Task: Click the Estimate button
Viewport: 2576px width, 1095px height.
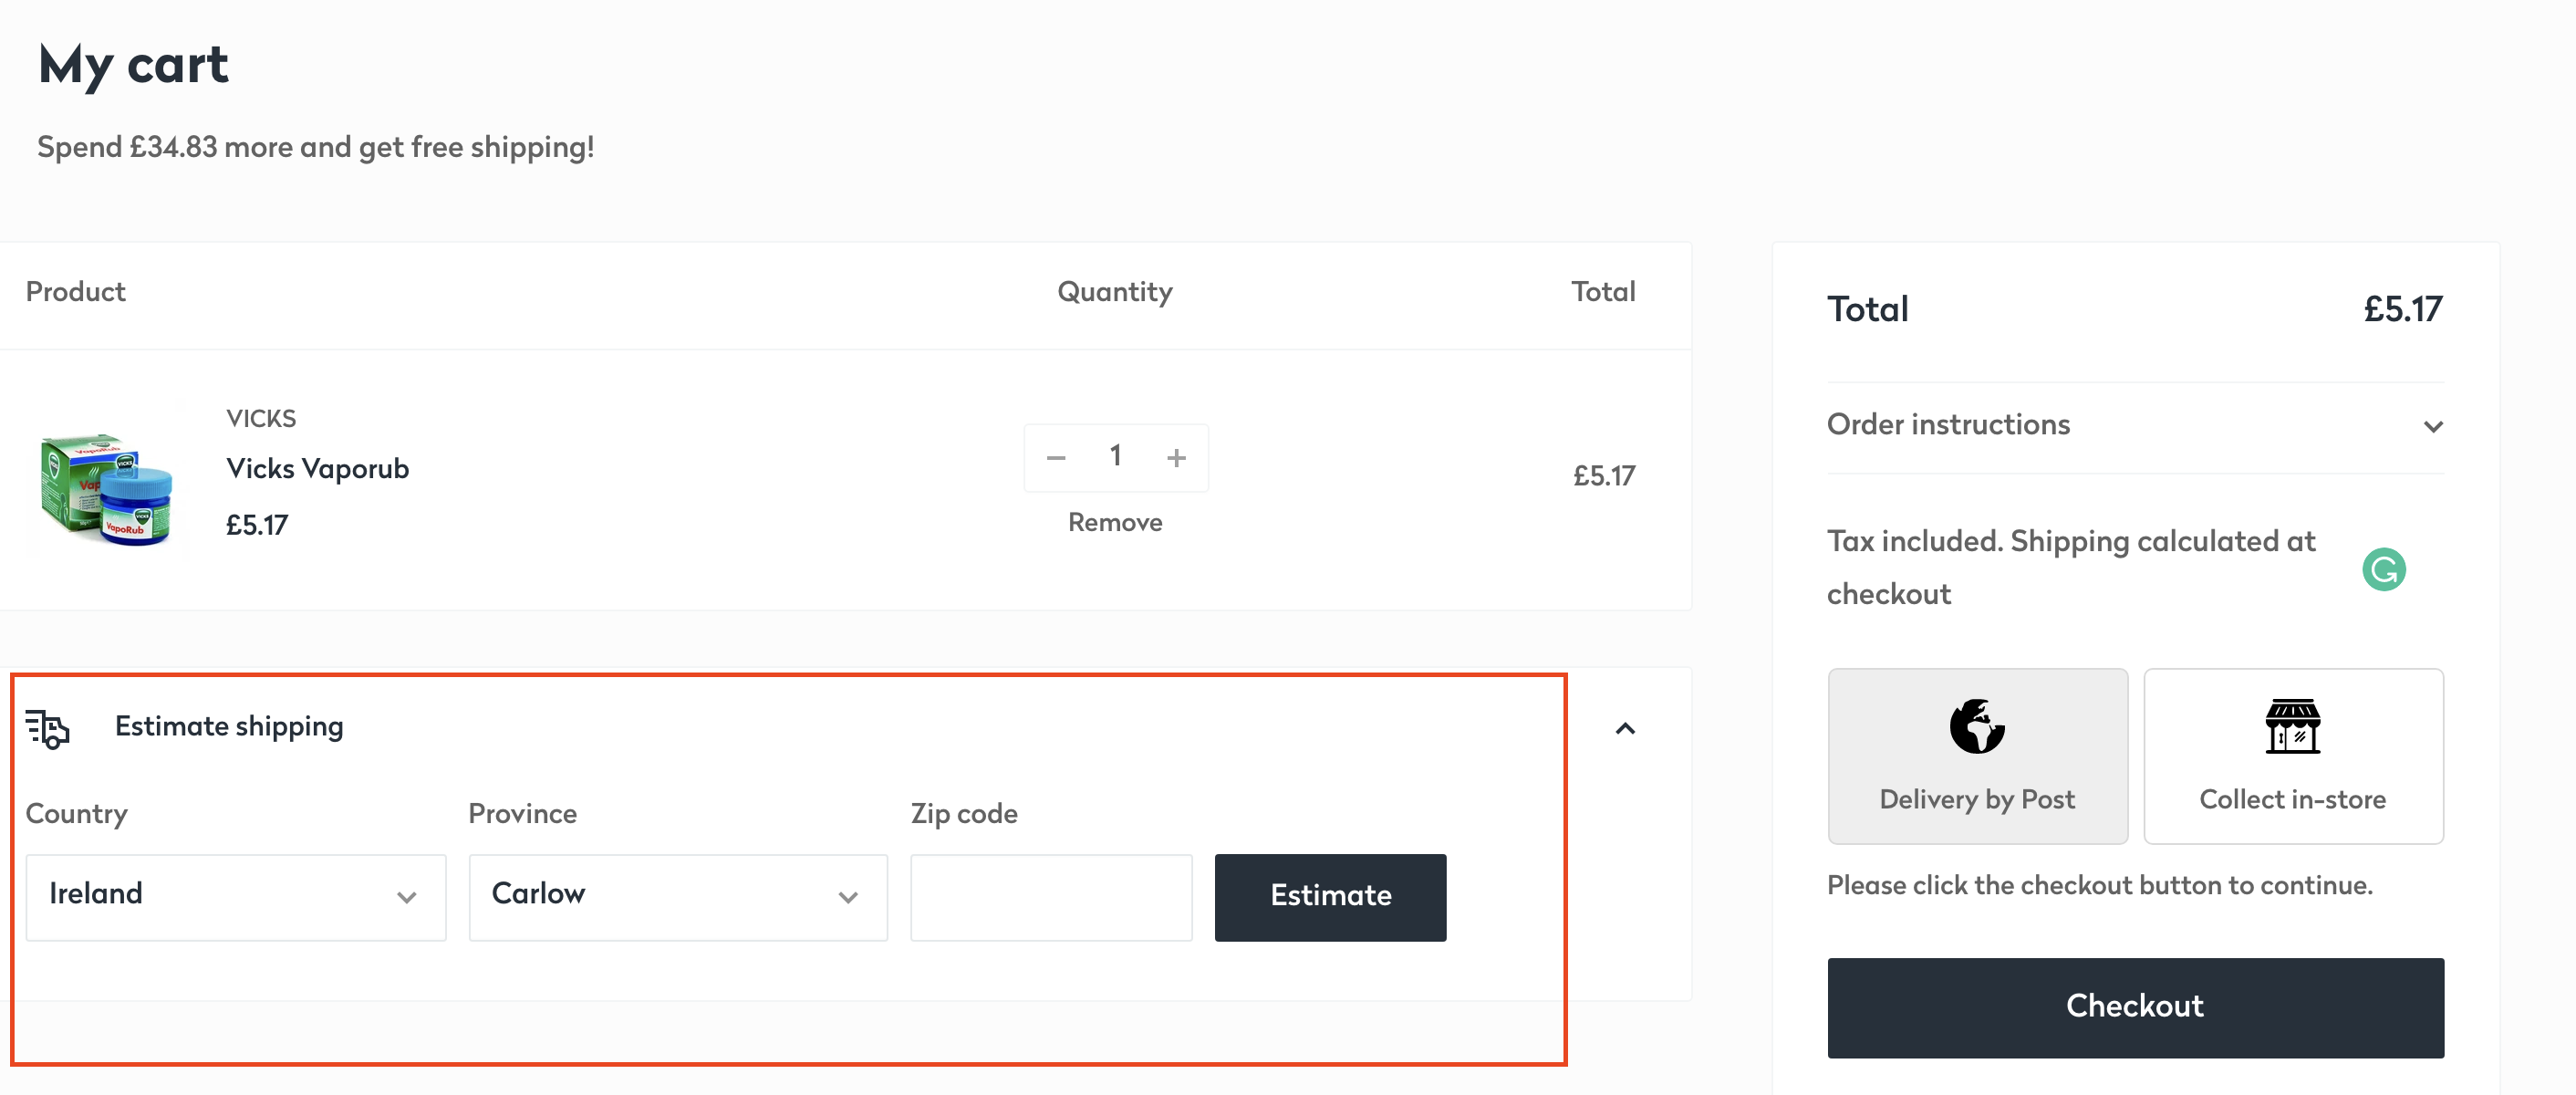Action: tap(1330, 896)
